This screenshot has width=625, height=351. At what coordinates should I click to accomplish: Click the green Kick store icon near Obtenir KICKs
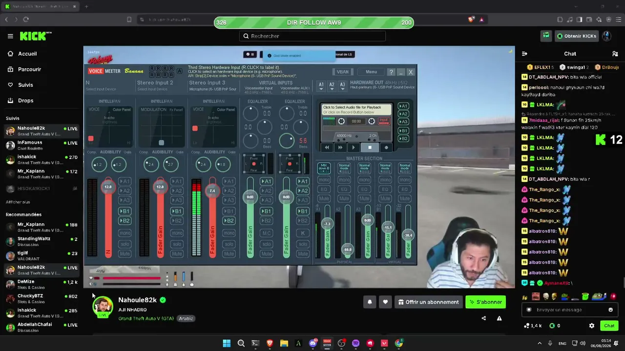(x=546, y=36)
